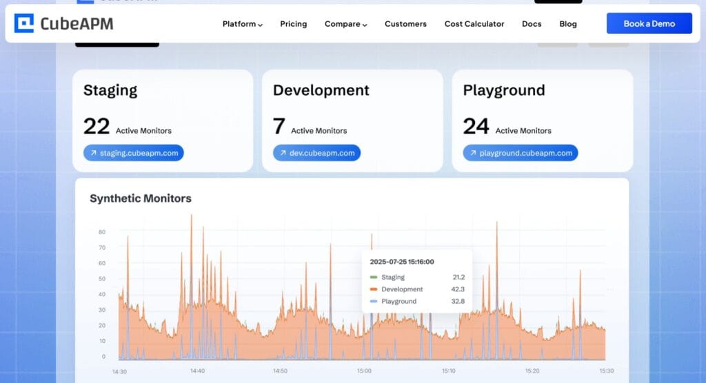Click the orange Development legend swatch

pos(373,289)
